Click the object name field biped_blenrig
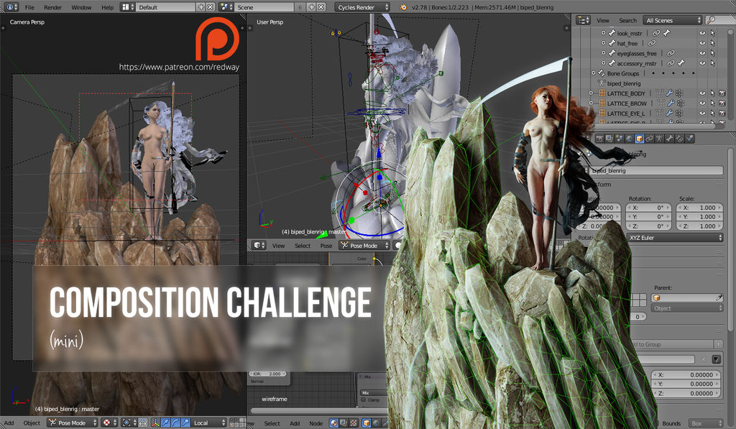The width and height of the screenshot is (736, 429). click(x=655, y=171)
